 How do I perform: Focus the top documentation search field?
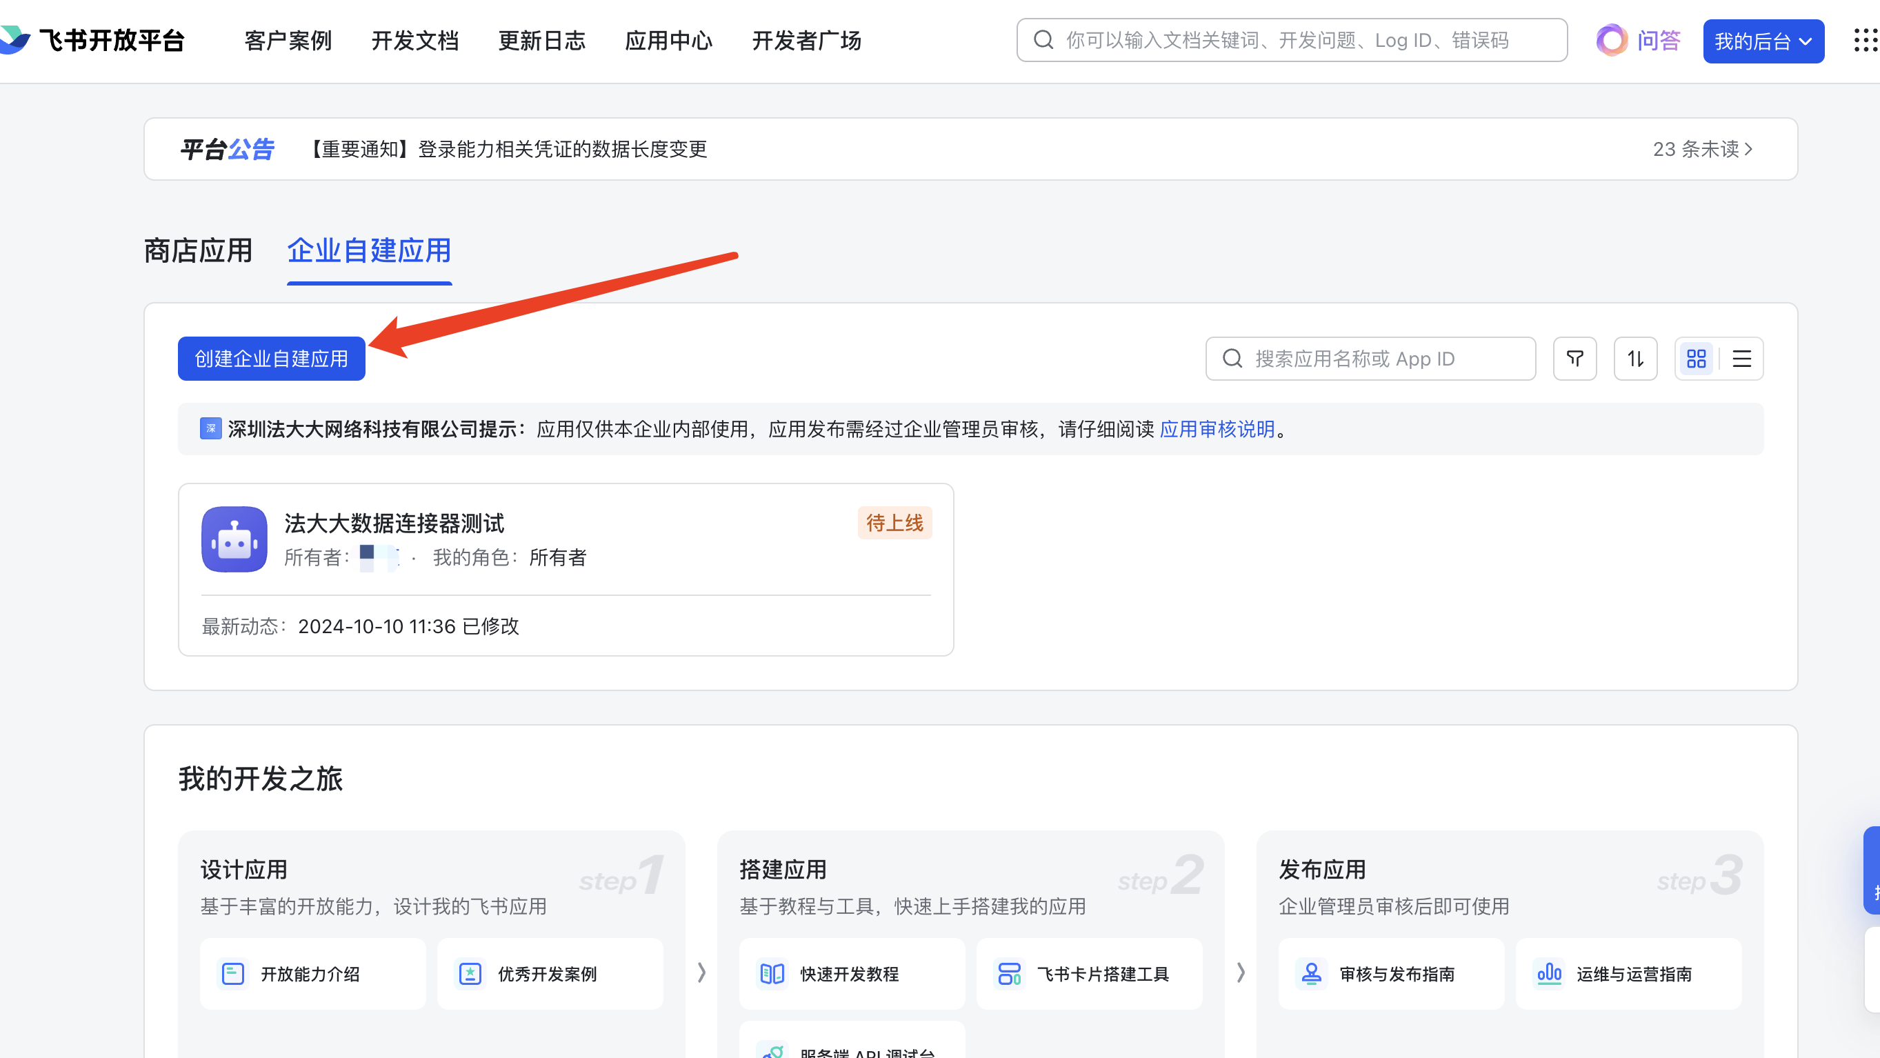[1292, 40]
